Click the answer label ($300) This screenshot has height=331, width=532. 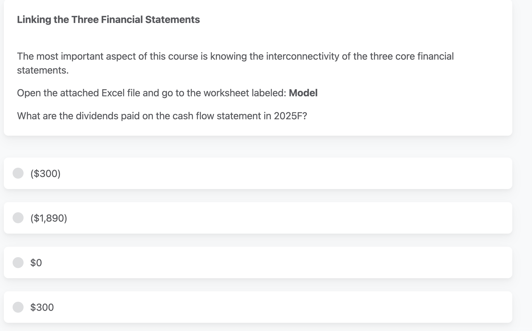click(45, 173)
